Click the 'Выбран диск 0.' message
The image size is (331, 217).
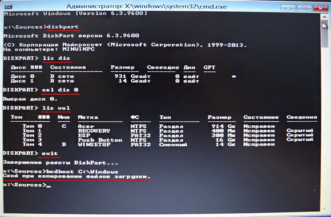point(30,99)
